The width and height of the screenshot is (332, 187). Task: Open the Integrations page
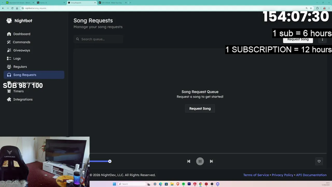click(34, 99)
